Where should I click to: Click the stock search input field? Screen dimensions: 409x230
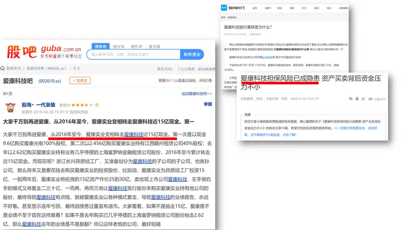click(133, 54)
